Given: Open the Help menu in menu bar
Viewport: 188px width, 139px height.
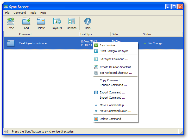Looking at the screenshot, I should tap(43, 13).
